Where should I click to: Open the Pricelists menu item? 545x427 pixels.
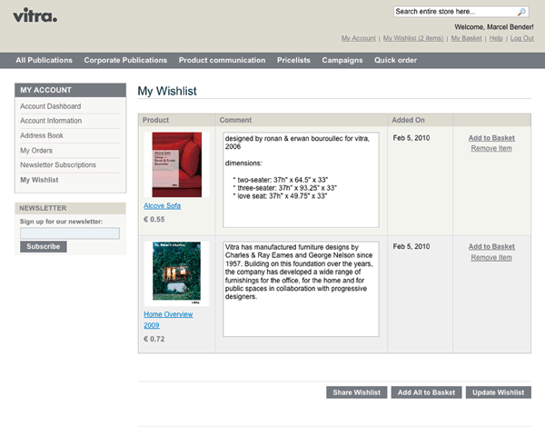(293, 60)
